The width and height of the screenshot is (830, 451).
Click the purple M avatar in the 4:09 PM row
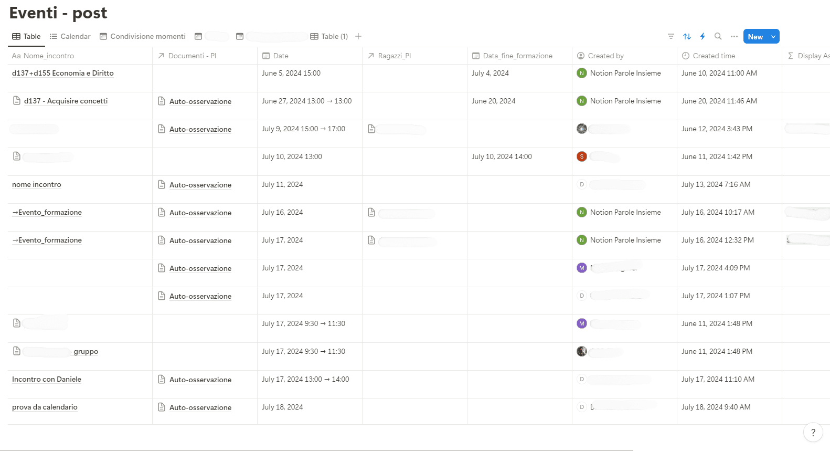point(581,268)
